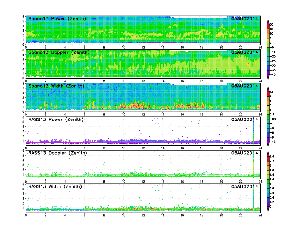Click the red segment of bottom colorbar
Screen dimensions: 299x231
click(268, 159)
